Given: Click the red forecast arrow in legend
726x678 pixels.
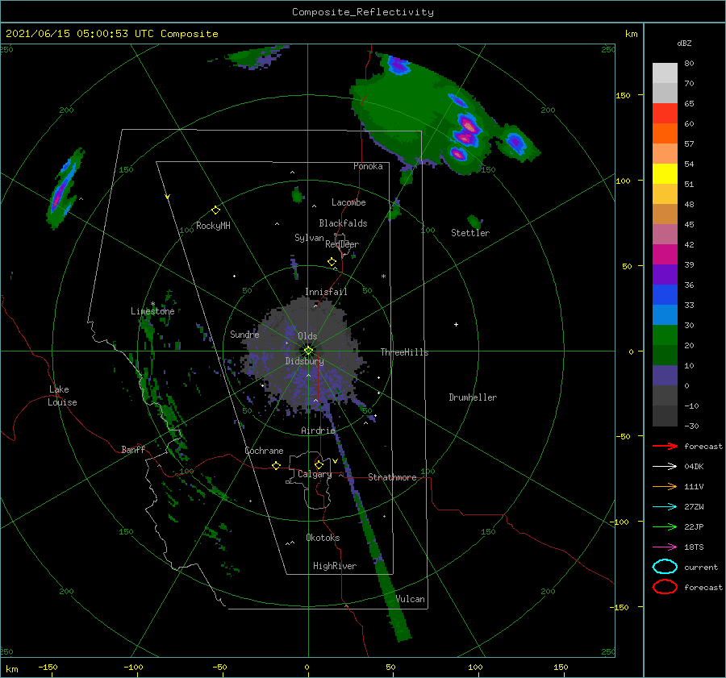Looking at the screenshot, I should click(x=665, y=446).
